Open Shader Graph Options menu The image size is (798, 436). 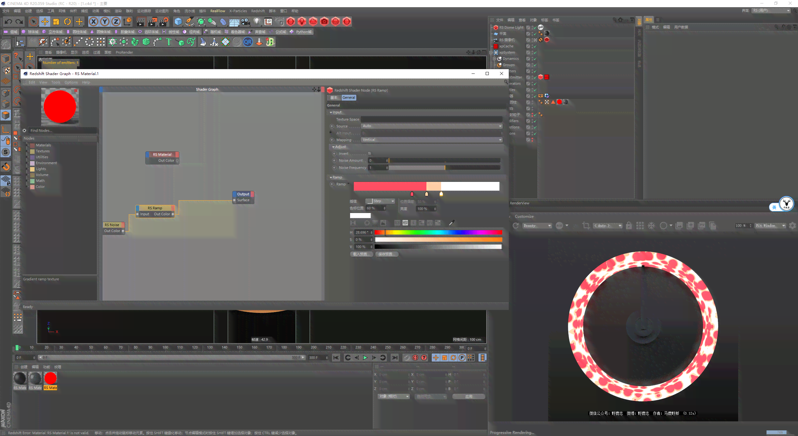[x=71, y=82]
